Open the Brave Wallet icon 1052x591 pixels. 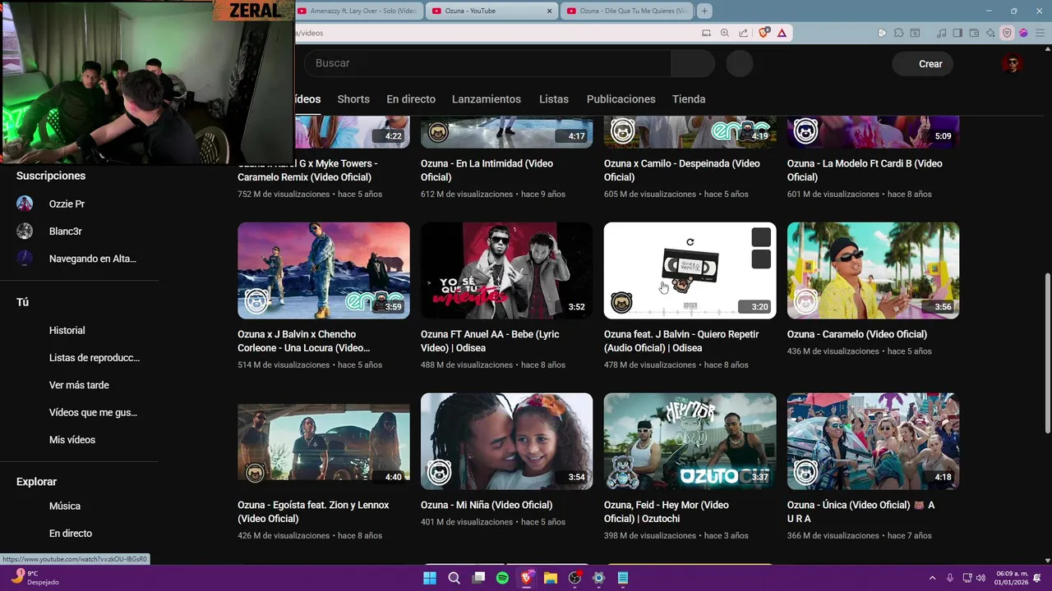pos(975,33)
